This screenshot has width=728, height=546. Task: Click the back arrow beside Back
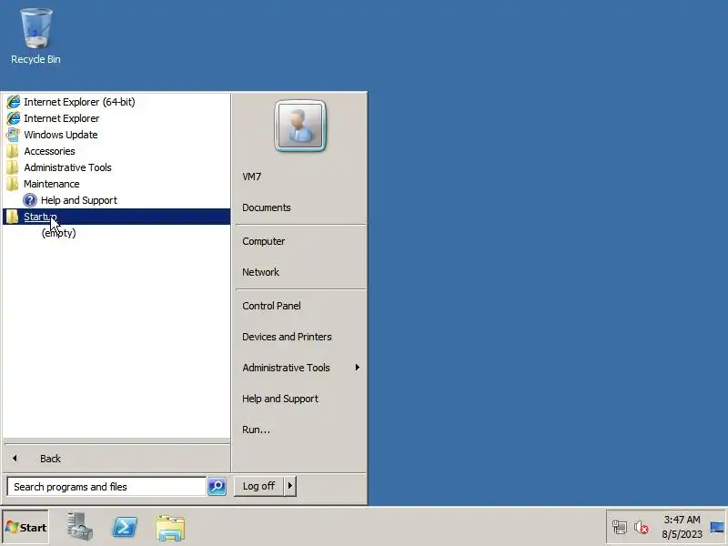[x=15, y=459]
